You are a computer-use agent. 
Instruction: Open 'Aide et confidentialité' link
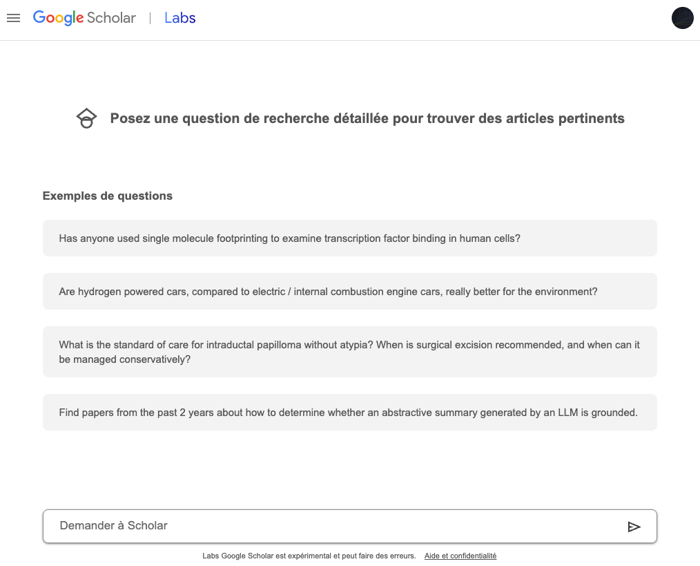460,556
